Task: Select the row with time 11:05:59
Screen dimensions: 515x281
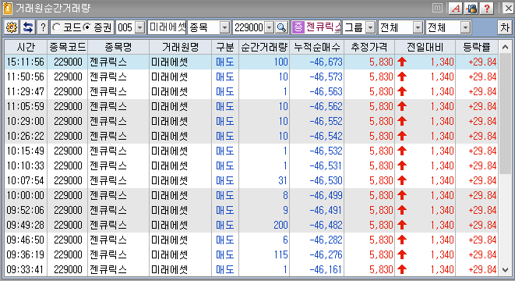Action: tap(251, 106)
